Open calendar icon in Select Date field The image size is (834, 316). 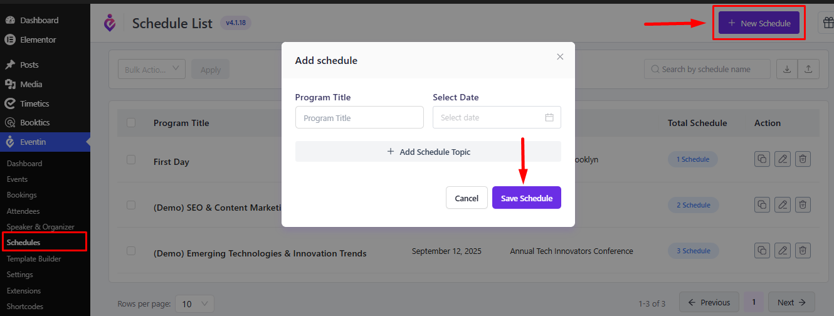(x=549, y=117)
